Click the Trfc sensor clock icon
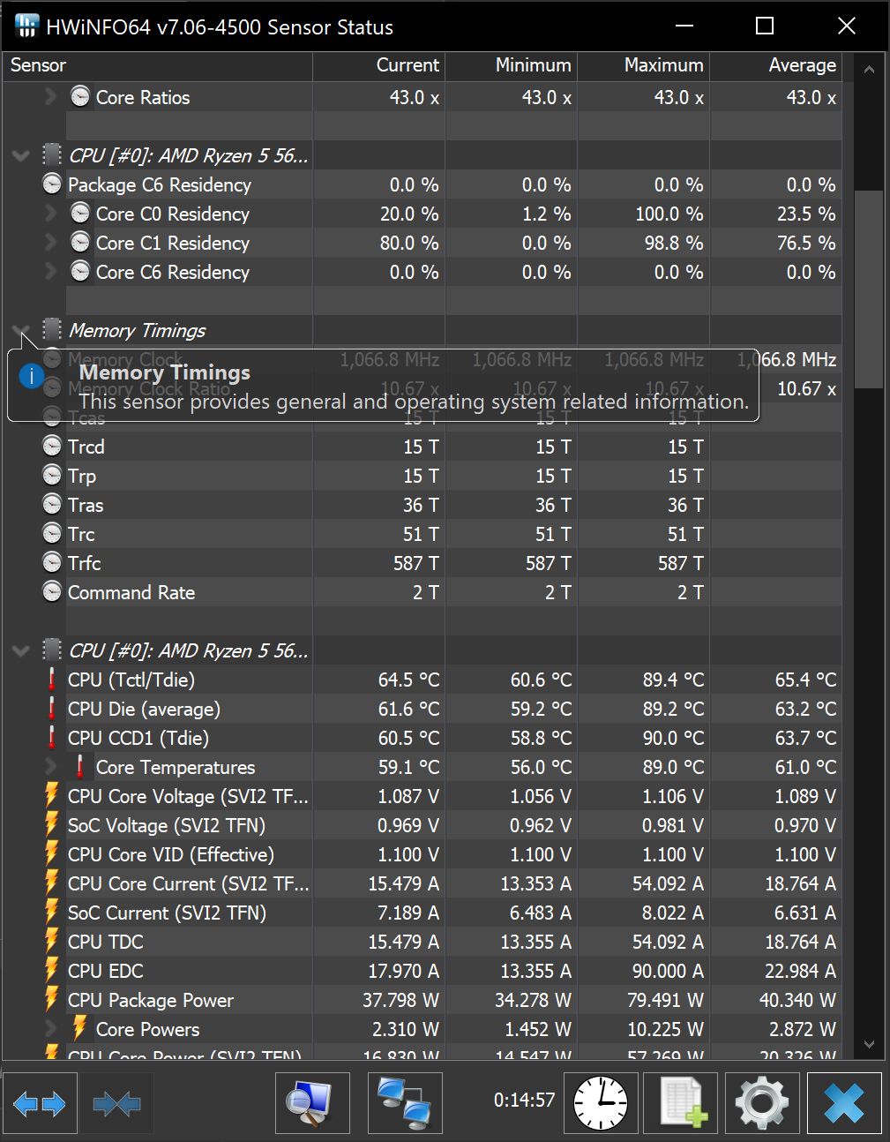Screen dimensions: 890x1142 point(52,563)
